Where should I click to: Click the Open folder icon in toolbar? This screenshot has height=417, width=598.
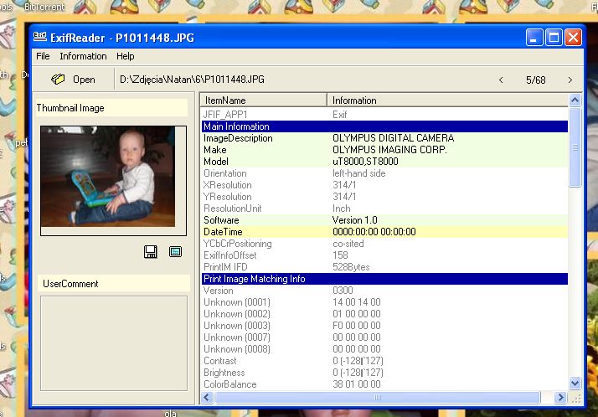pyautogui.click(x=58, y=80)
